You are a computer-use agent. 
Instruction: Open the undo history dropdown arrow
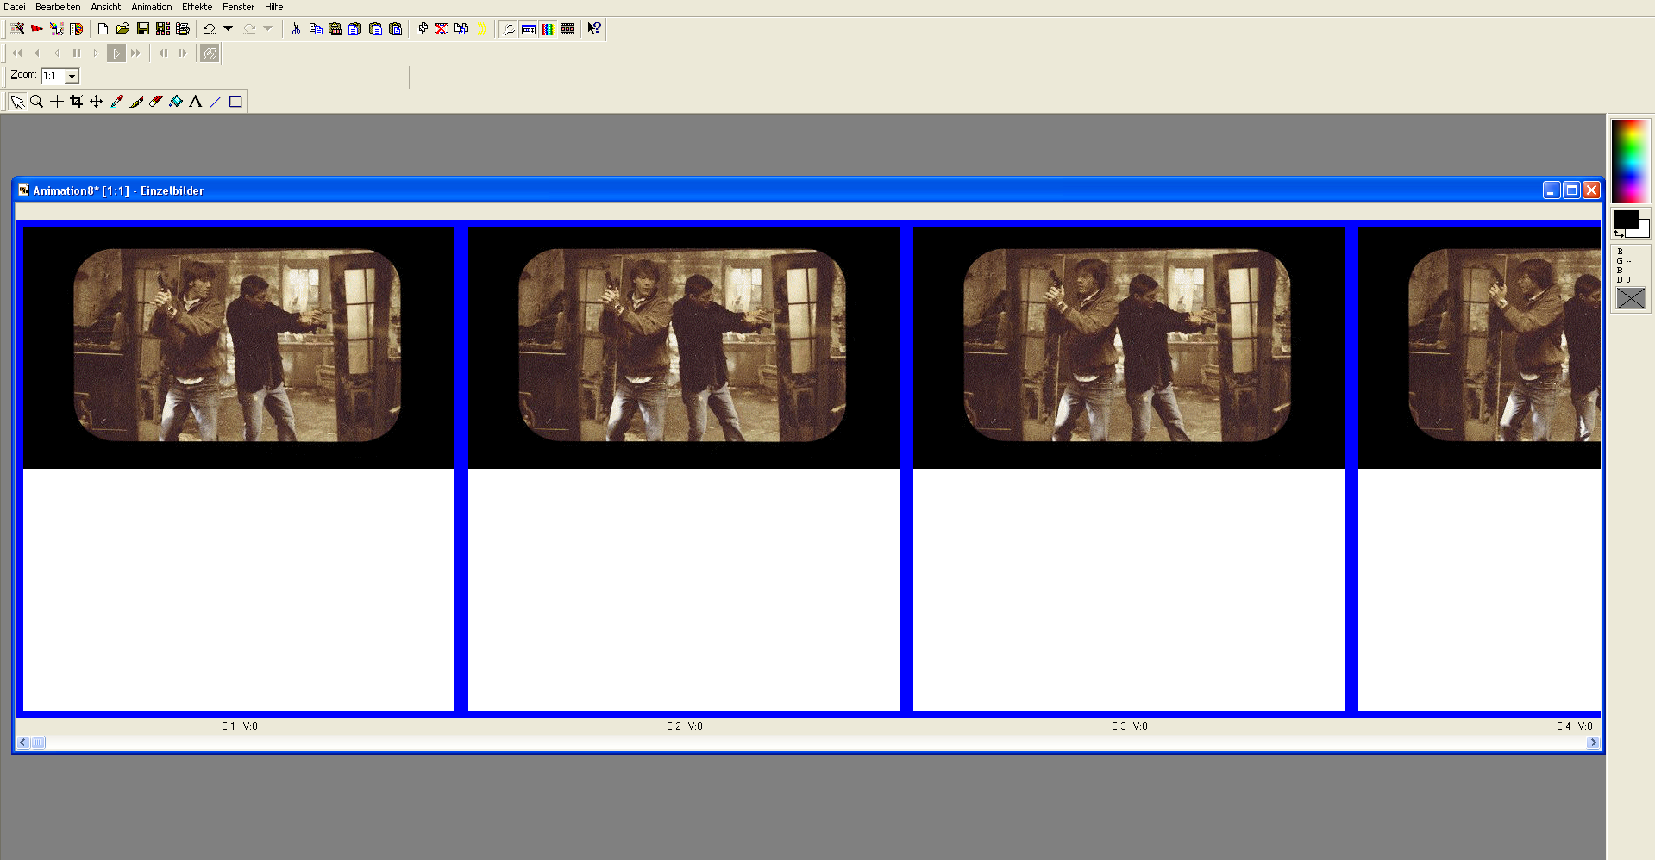[229, 28]
